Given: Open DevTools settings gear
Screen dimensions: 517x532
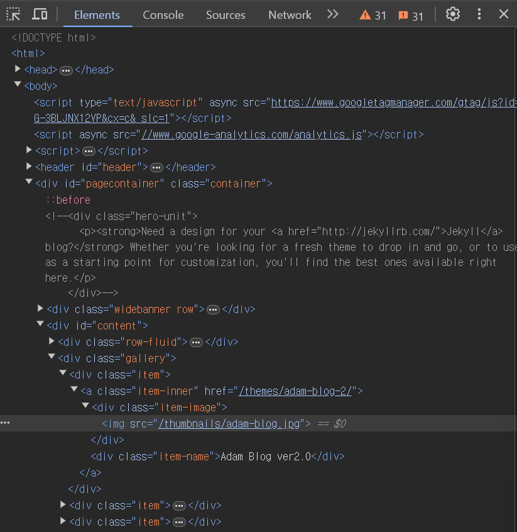Looking at the screenshot, I should pyautogui.click(x=452, y=14).
